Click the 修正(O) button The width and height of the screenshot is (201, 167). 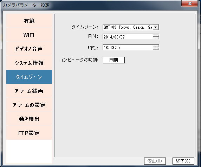155,161
